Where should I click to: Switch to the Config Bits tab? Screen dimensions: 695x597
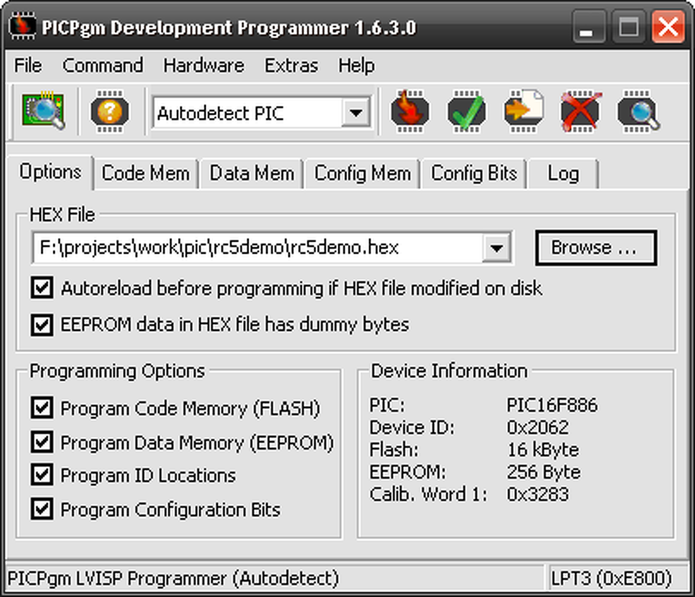pyautogui.click(x=474, y=174)
